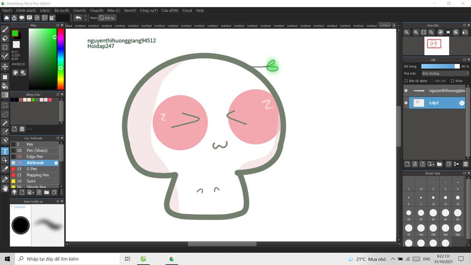Open Airbrush brush settings gear
The image size is (471, 265).
(56, 163)
